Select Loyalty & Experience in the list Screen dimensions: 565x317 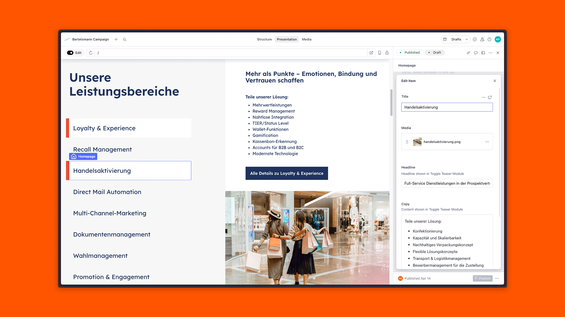click(129, 128)
